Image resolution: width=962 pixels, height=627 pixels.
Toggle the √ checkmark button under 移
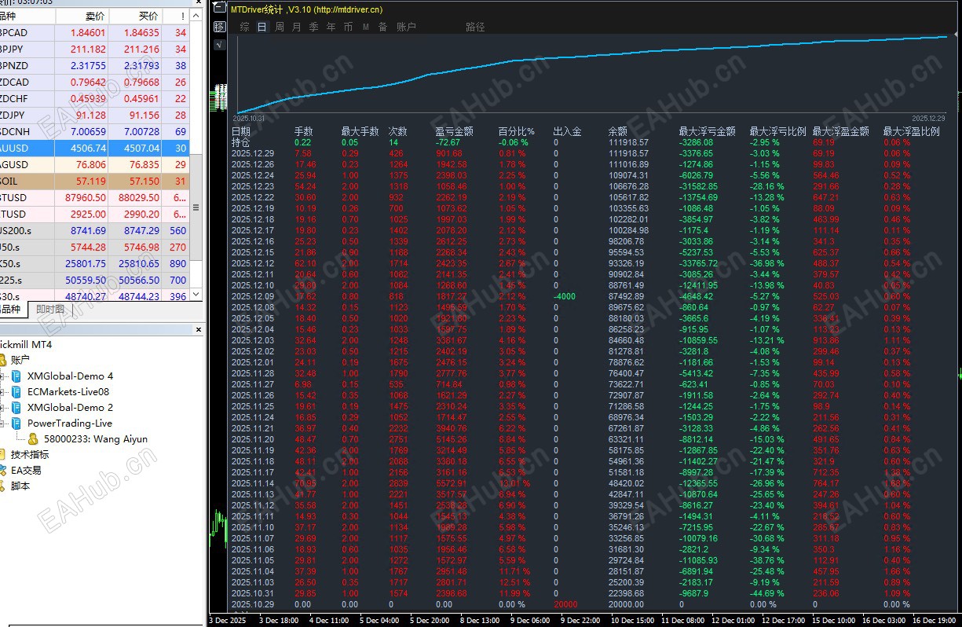[220, 45]
